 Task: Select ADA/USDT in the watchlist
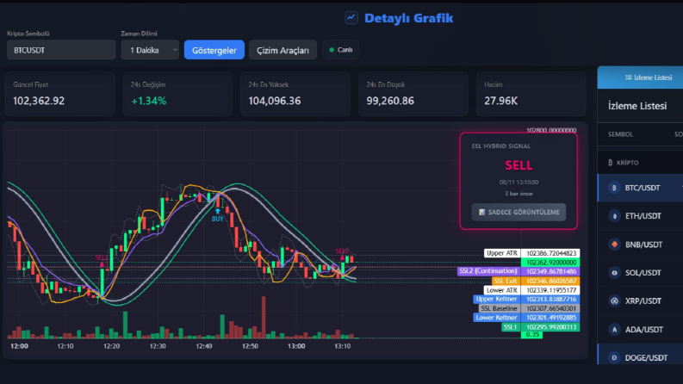click(640, 329)
